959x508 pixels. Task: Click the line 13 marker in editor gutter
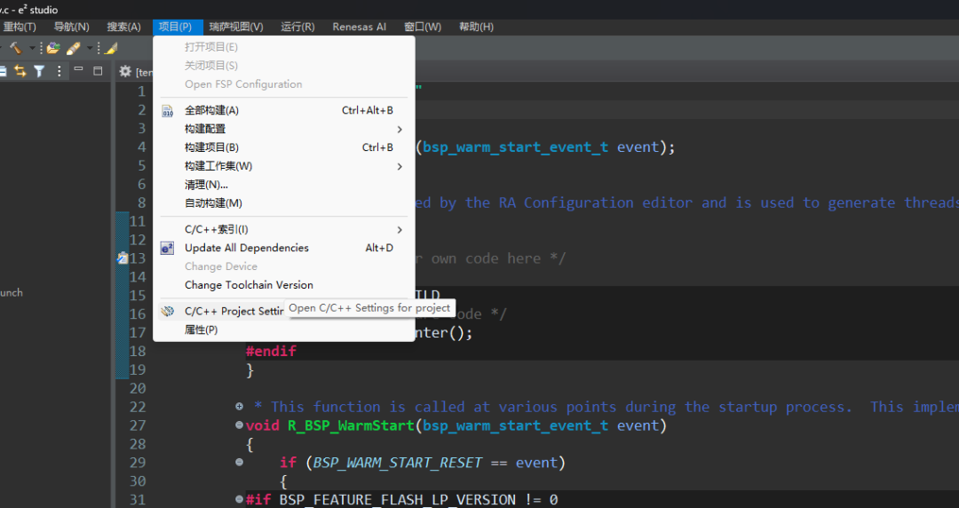[123, 258]
